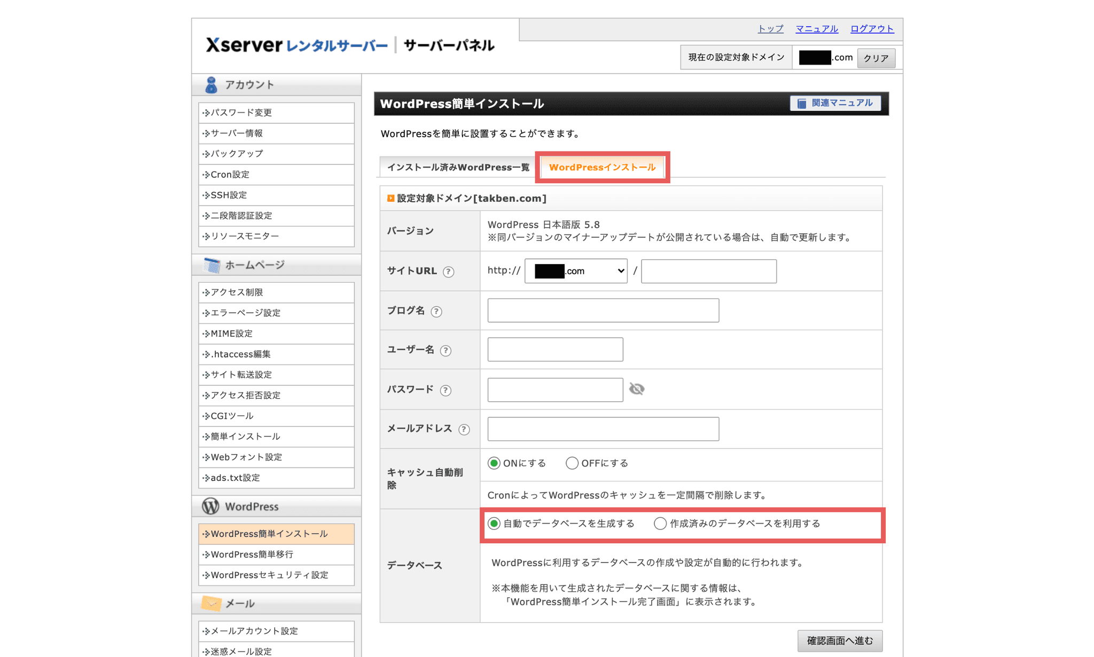The width and height of the screenshot is (1094, 657).
Task: Click the クリア button for target domain
Action: 876,58
